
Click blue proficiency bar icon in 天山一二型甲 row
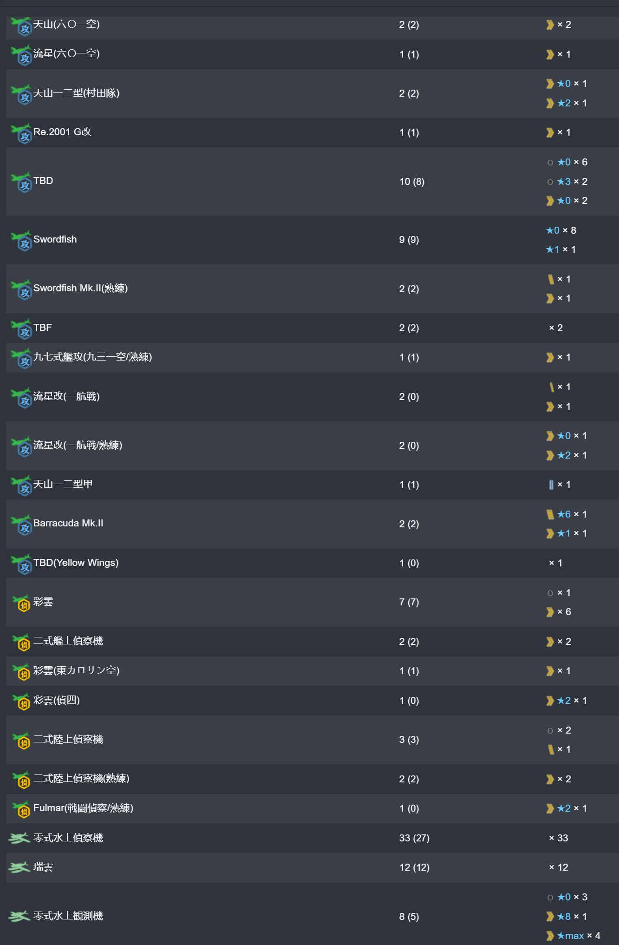(x=551, y=485)
